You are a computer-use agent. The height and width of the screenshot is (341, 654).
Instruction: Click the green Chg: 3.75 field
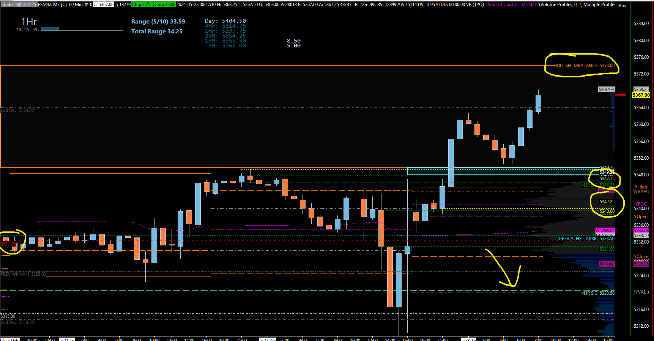(141, 5)
